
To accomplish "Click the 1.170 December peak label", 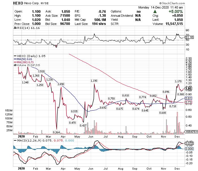I will point(178,81).
